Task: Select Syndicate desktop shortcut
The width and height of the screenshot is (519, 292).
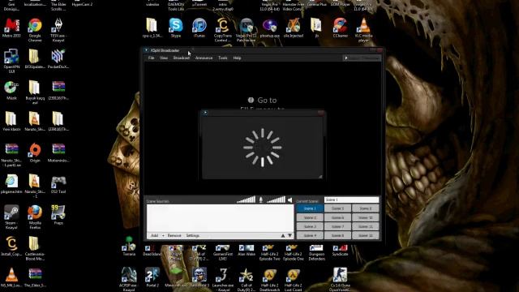Action: point(341,250)
